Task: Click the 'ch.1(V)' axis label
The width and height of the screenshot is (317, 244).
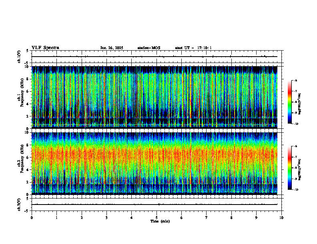Action: tap(19, 57)
